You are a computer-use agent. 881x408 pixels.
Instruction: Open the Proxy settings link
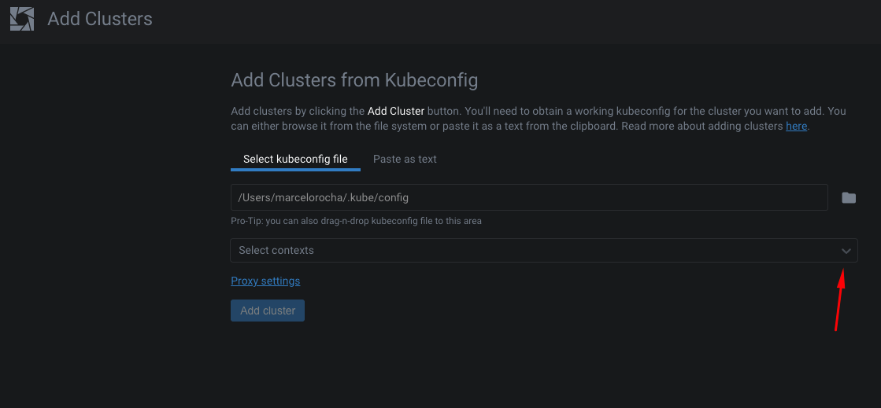265,281
